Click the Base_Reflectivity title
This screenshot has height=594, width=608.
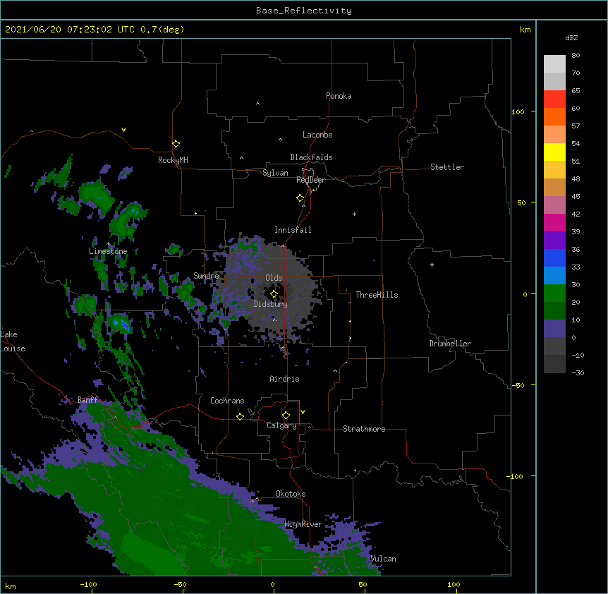click(x=304, y=11)
